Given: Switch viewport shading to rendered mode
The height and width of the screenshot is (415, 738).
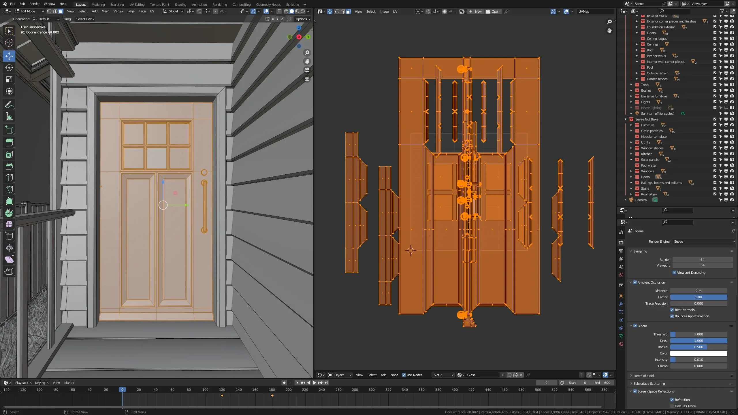Looking at the screenshot, I should (x=302, y=11).
